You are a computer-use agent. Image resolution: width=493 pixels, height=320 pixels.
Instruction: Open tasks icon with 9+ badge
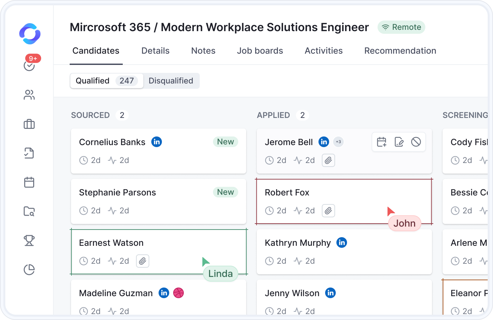pyautogui.click(x=30, y=64)
